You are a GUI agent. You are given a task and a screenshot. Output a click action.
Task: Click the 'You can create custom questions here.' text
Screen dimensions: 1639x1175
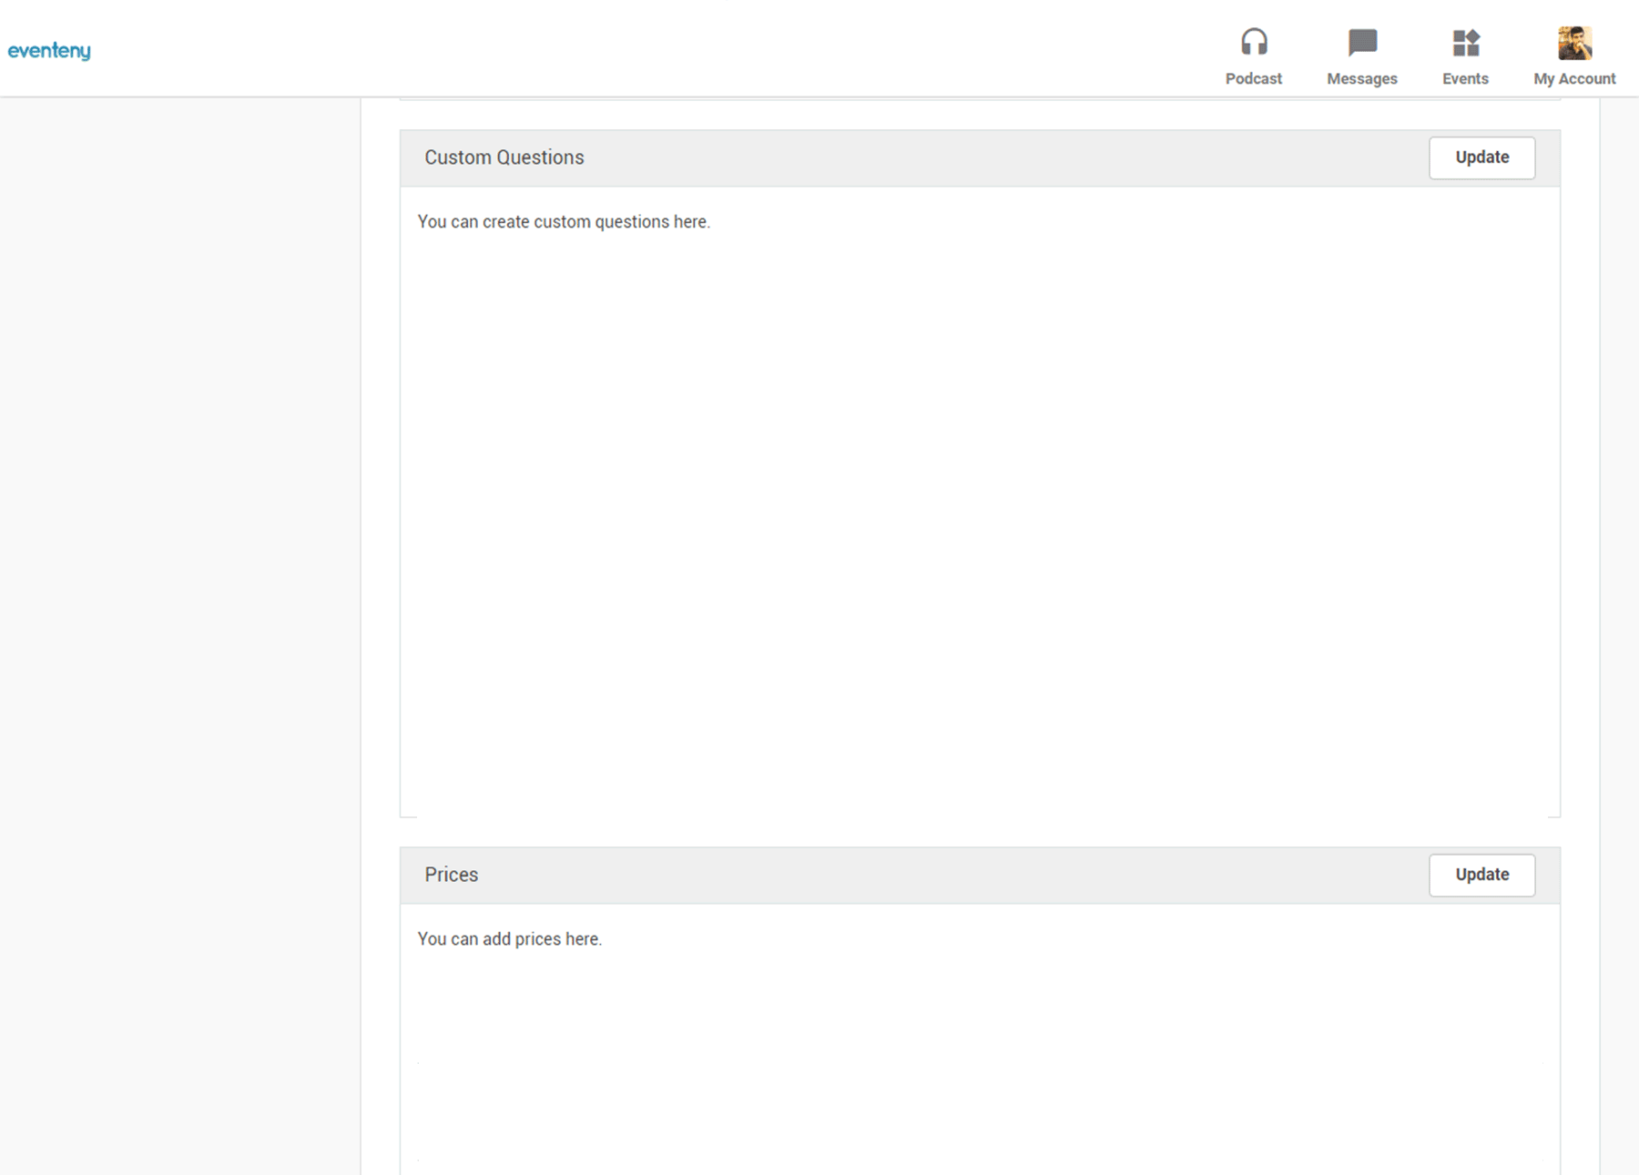coord(563,222)
